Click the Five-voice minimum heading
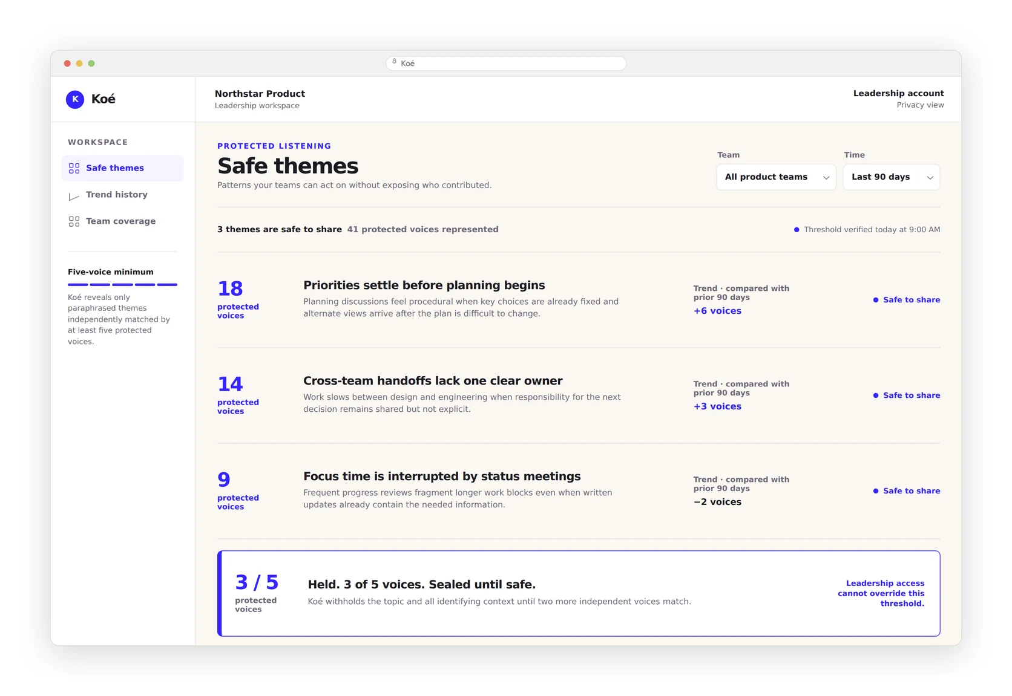This screenshot has height=696, width=1012. click(x=111, y=272)
